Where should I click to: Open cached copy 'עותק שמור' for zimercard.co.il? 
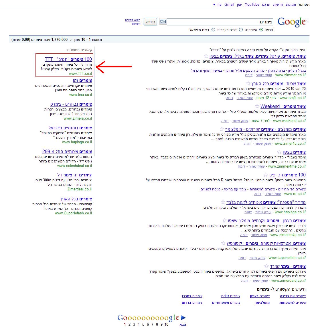coord(260,281)
